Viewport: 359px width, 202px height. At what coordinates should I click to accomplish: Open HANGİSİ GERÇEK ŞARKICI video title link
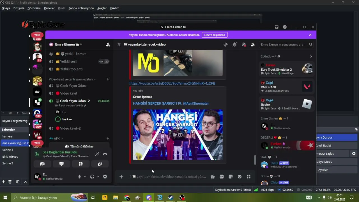171,104
